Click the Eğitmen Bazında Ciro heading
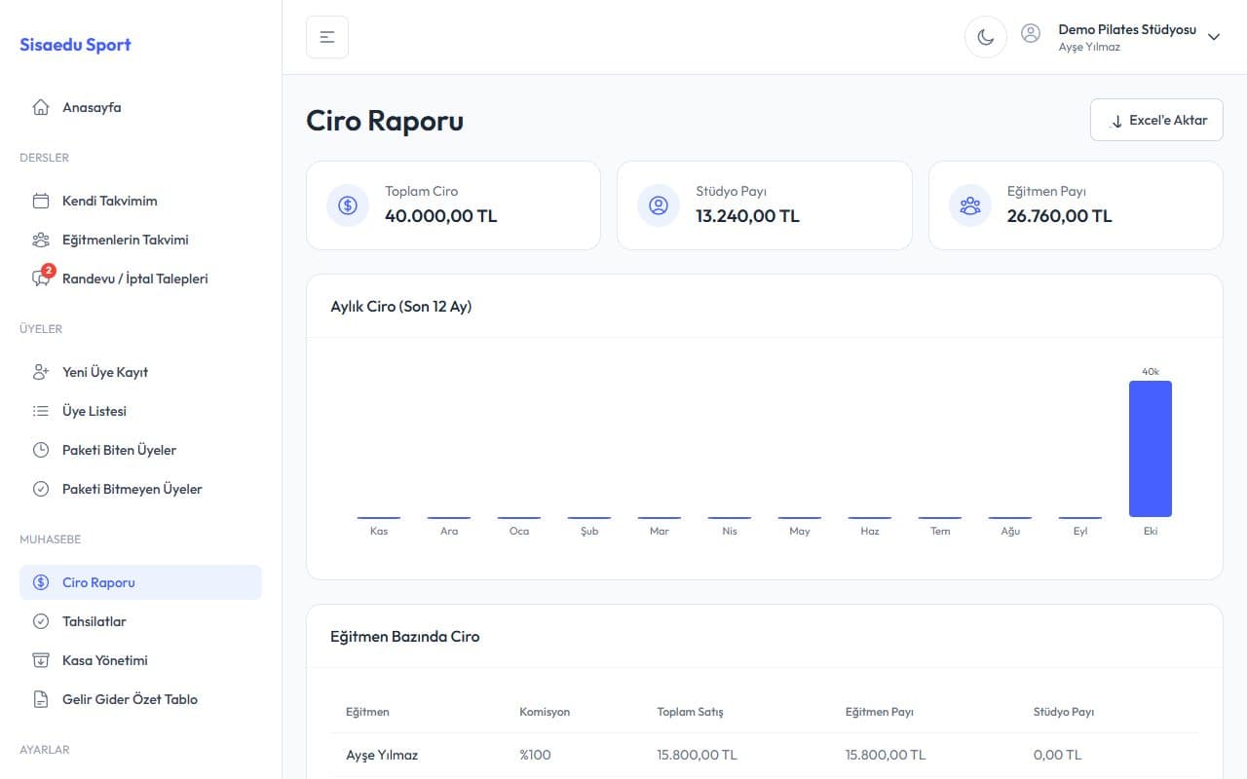1247x779 pixels. click(x=405, y=636)
